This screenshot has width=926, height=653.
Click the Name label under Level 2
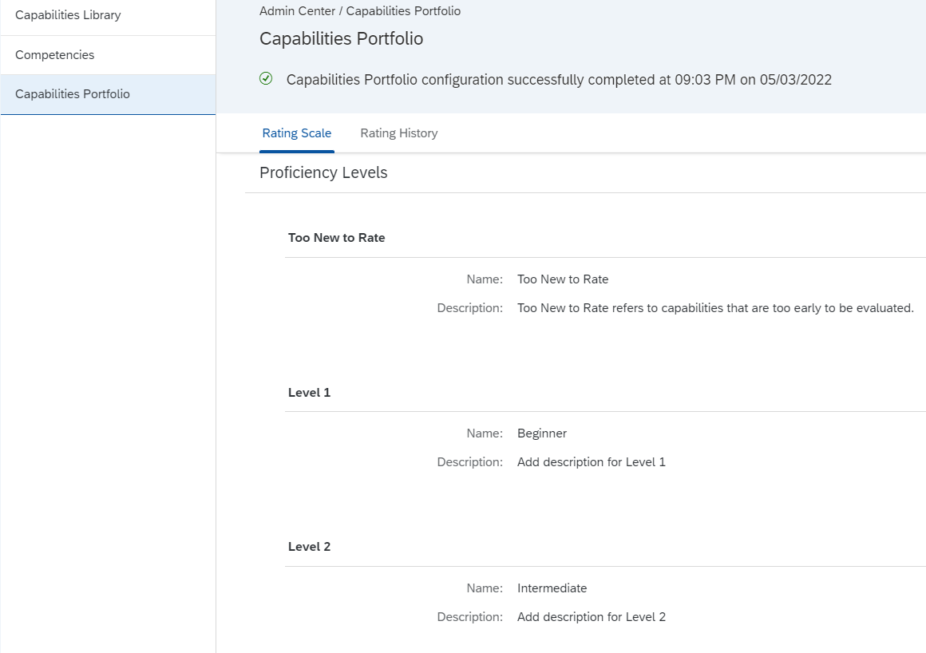485,588
